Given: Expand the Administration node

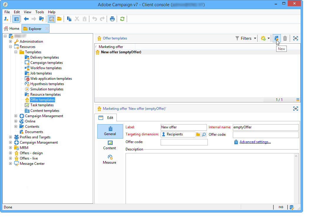Looking at the screenshot, I should (x=10, y=41).
